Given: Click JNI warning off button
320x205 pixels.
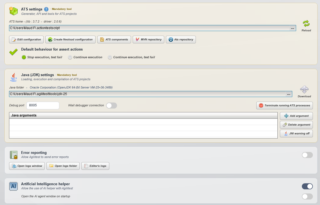Looking at the screenshot, I should click(296, 134).
